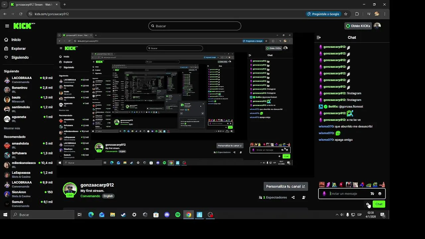Insert the Patrick emote in the quick emote row
This screenshot has height=239, width=425.
382,185
